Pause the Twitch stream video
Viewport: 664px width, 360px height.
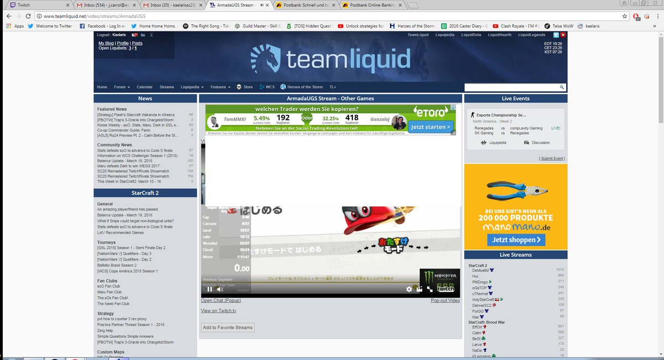point(210,289)
